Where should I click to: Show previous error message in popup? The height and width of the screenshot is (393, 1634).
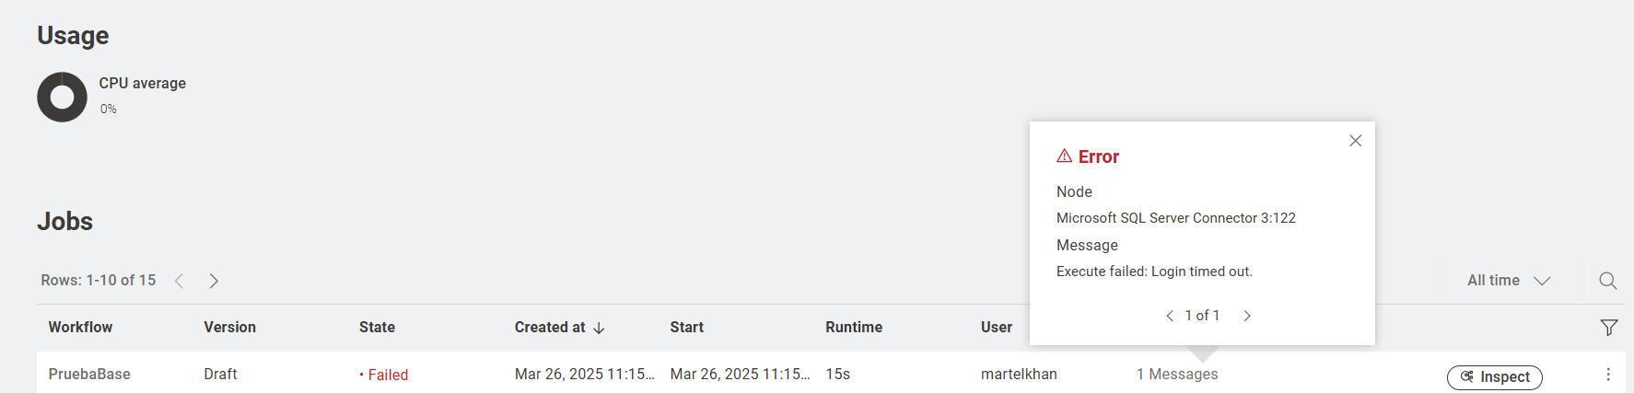pyautogui.click(x=1170, y=316)
